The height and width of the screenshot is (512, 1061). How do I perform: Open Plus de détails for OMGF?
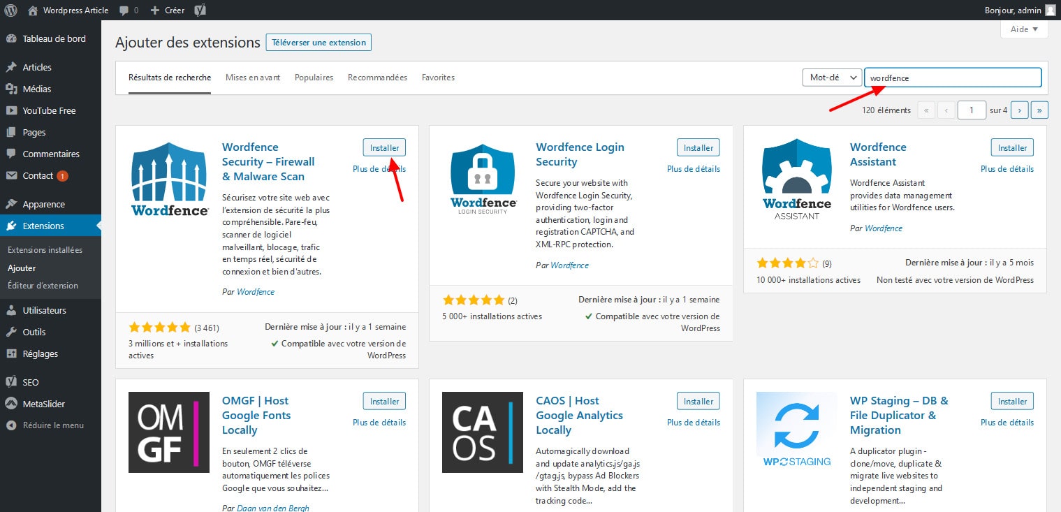tap(379, 422)
